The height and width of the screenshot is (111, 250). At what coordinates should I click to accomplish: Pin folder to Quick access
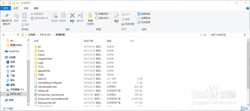pos(7,19)
